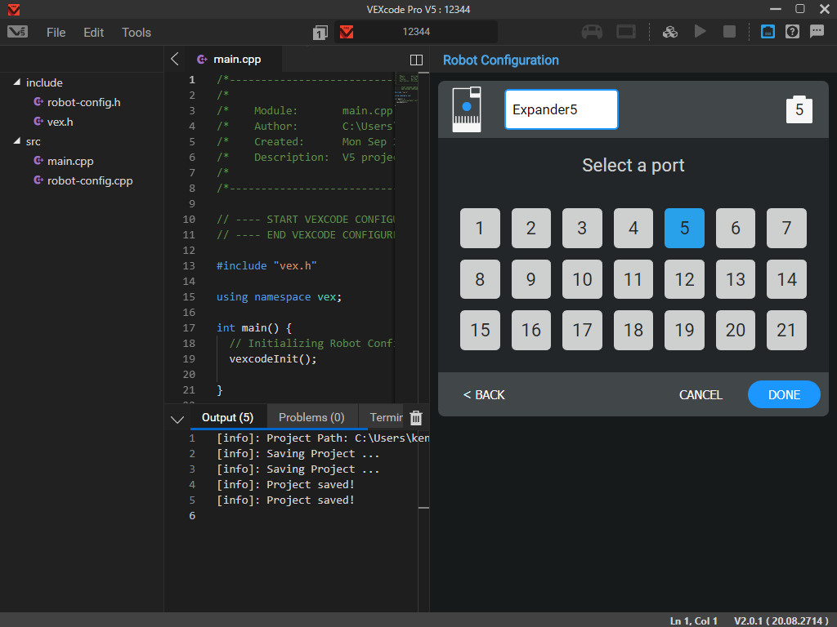Toggle the Robot Configuration port icon
The image size is (837, 627).
pyautogui.click(x=768, y=32)
